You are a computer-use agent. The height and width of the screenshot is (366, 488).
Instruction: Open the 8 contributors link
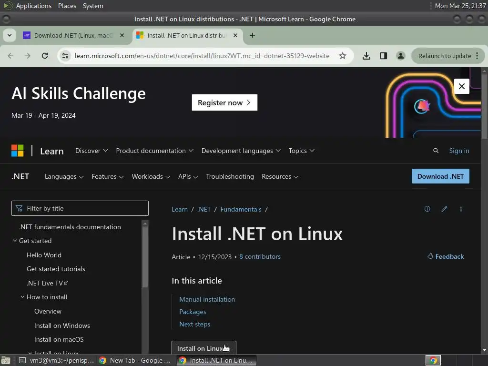[x=260, y=256]
